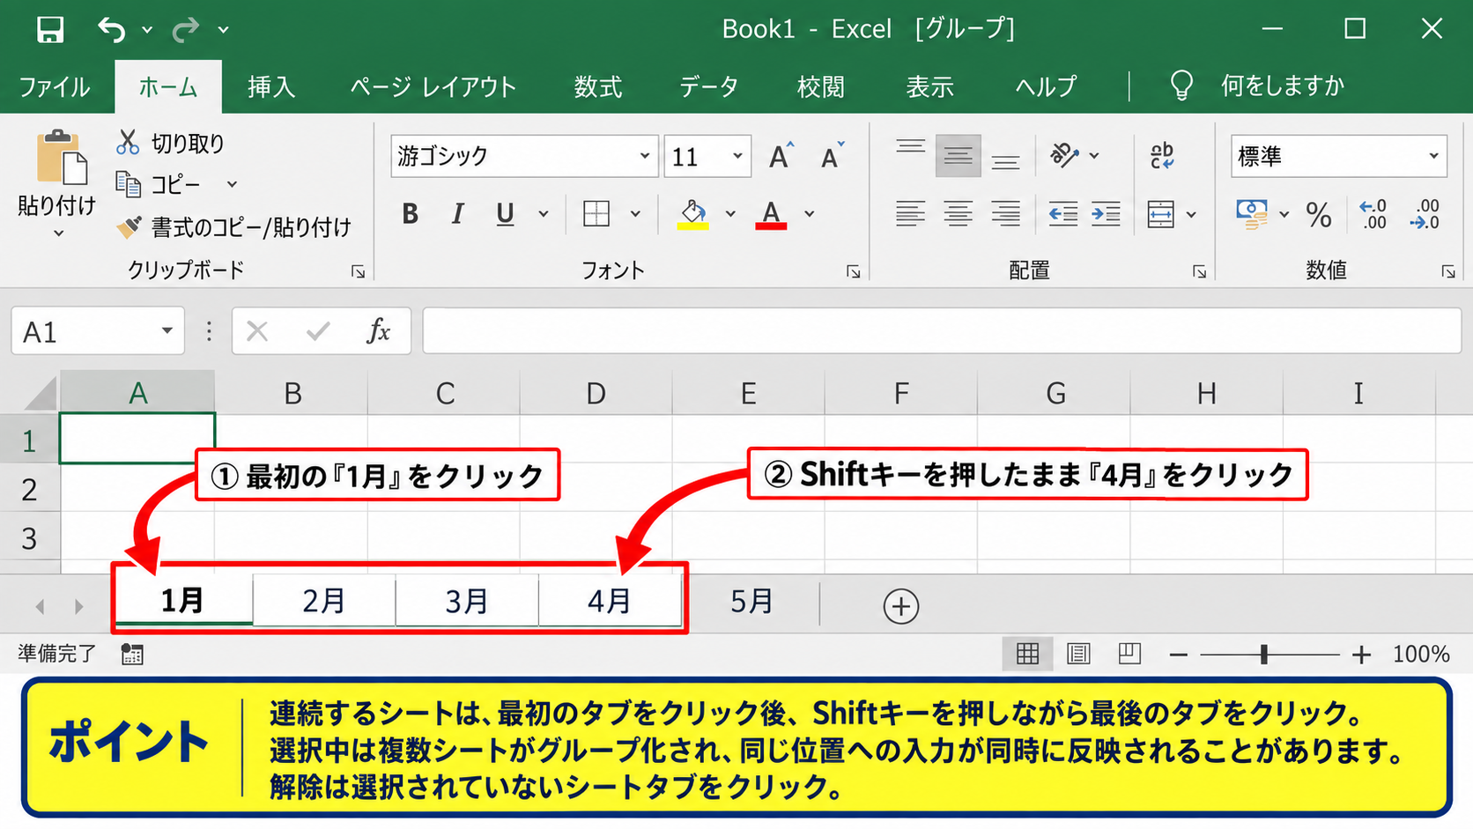Select the 1月 sheet tab
Viewport: 1473px width, 829px height.
point(183,602)
